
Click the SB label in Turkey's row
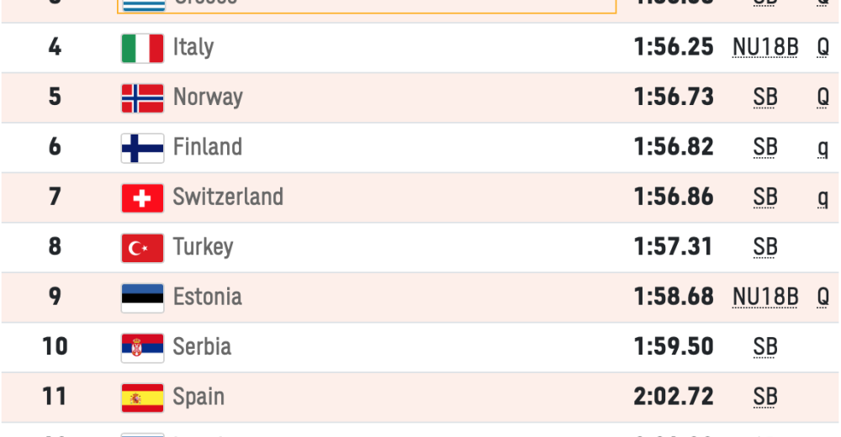click(x=764, y=247)
